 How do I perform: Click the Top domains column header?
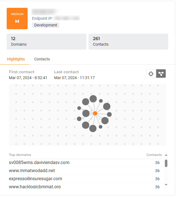(x=20, y=155)
